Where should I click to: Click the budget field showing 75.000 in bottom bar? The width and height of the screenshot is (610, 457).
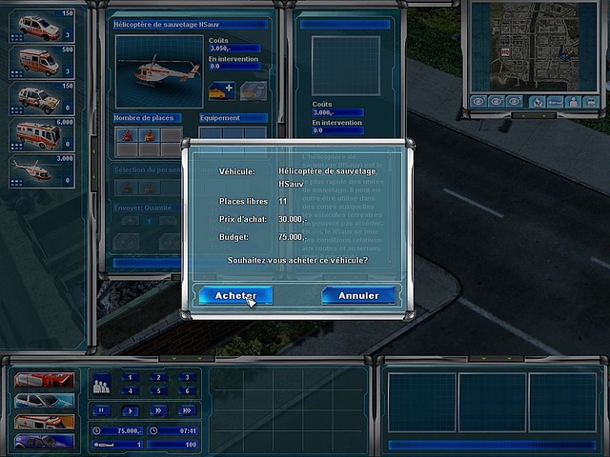tap(116, 431)
